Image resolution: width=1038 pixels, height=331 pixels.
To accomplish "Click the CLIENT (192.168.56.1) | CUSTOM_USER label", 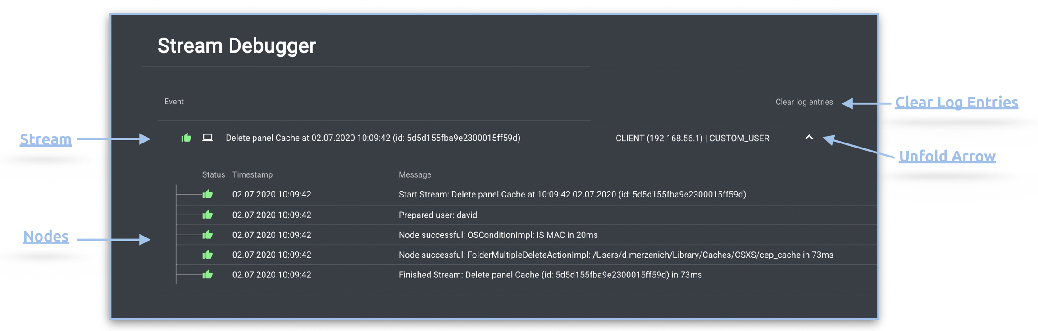I will (x=692, y=138).
